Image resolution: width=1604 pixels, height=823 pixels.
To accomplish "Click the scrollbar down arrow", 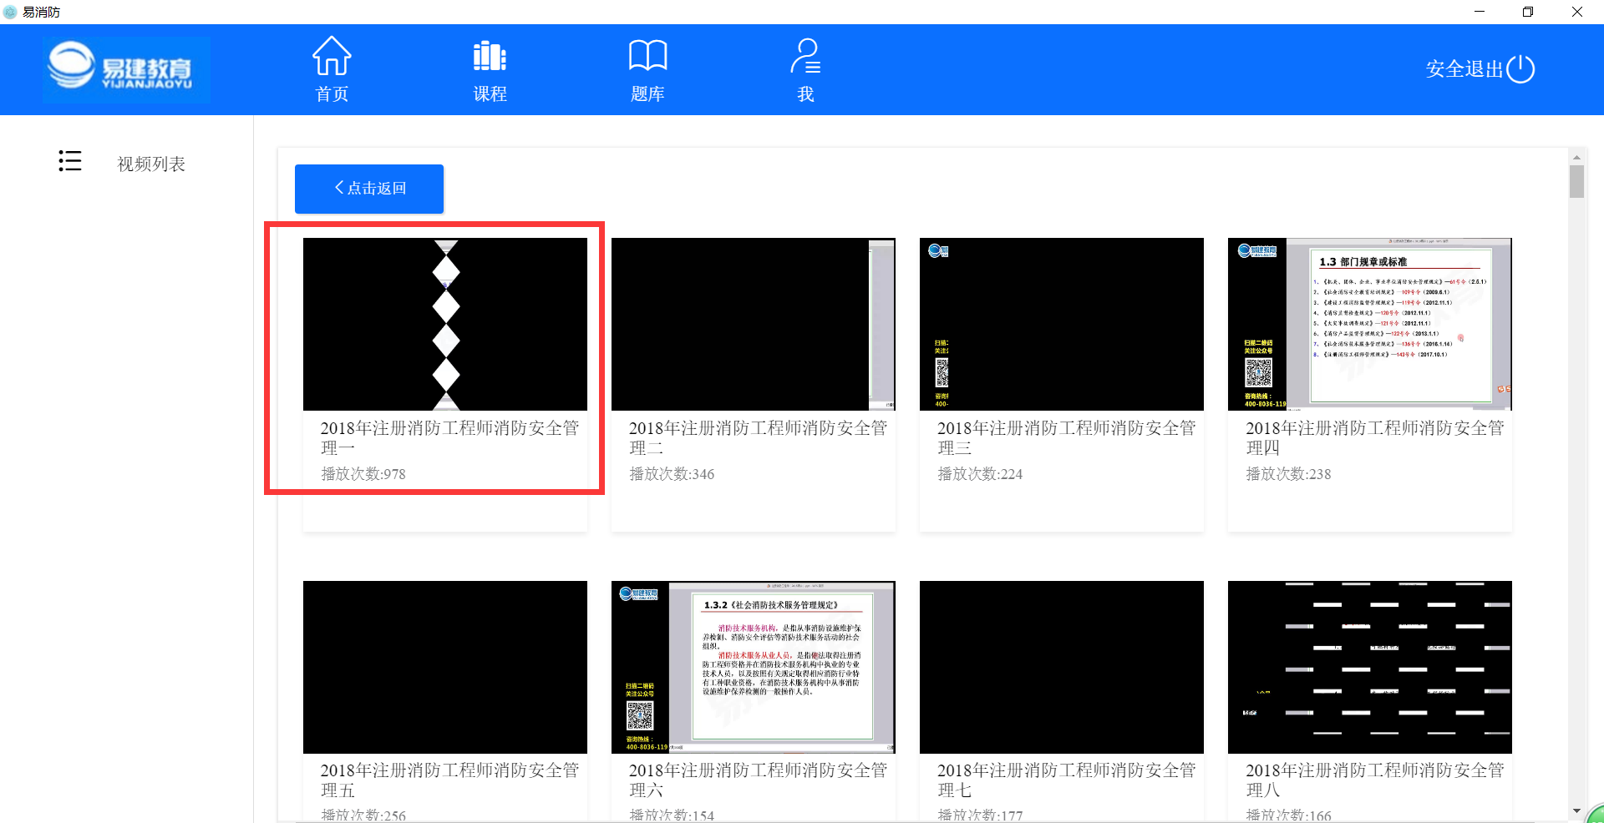I will pyautogui.click(x=1576, y=810).
